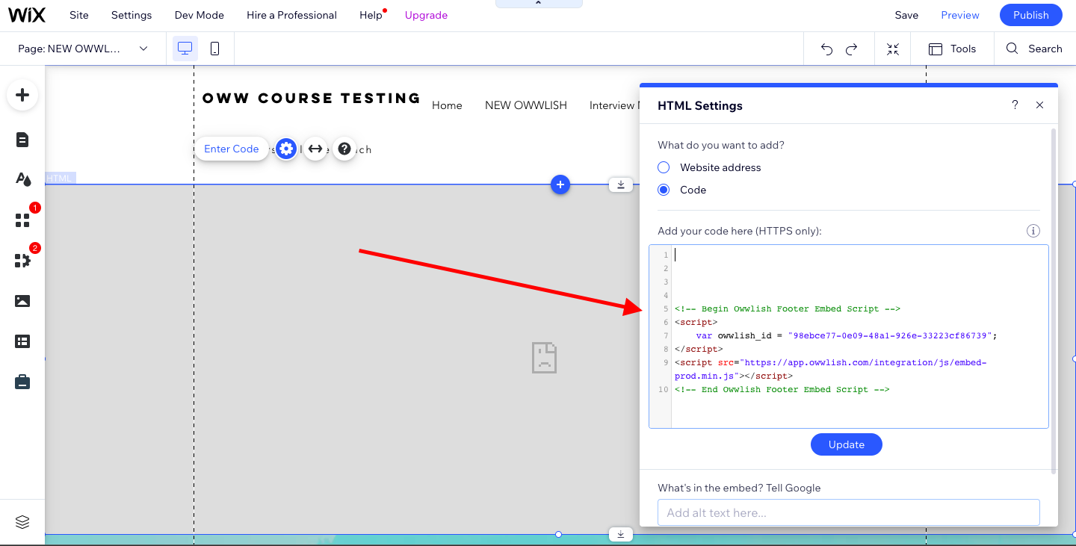The height and width of the screenshot is (546, 1076).
Task: Click the HTML Settings panel scrollbar
Action: pos(1054,301)
